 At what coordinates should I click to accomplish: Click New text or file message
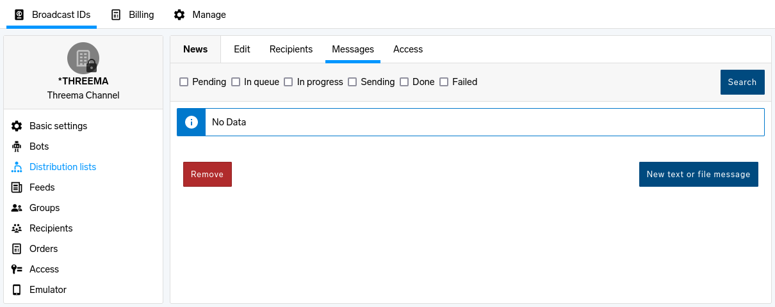[699, 174]
